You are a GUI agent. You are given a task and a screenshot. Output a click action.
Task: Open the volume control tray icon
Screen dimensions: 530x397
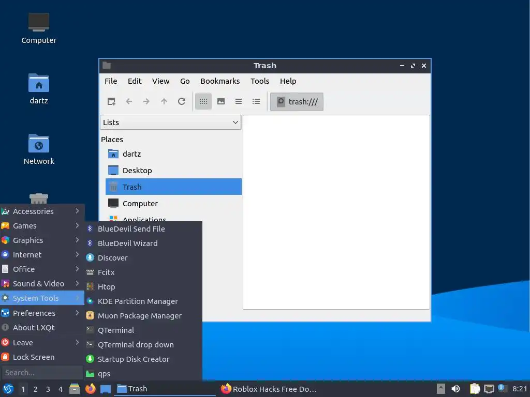coord(455,389)
